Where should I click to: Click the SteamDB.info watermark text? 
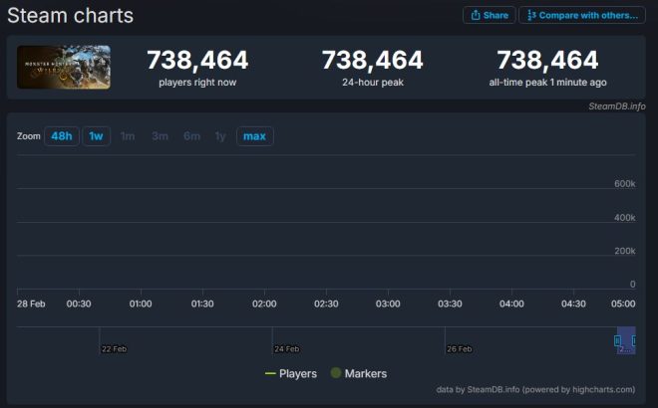(617, 106)
